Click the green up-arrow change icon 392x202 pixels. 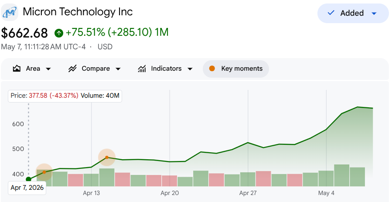click(59, 33)
